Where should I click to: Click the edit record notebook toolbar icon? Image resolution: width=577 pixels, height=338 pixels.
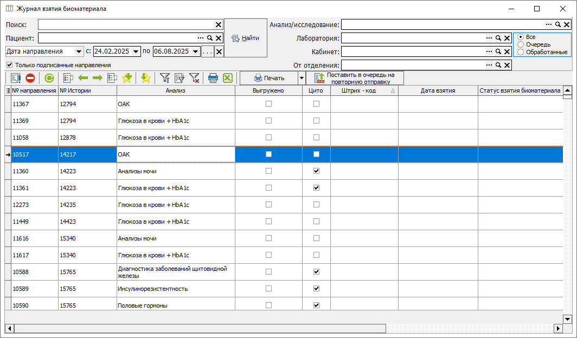[15, 78]
